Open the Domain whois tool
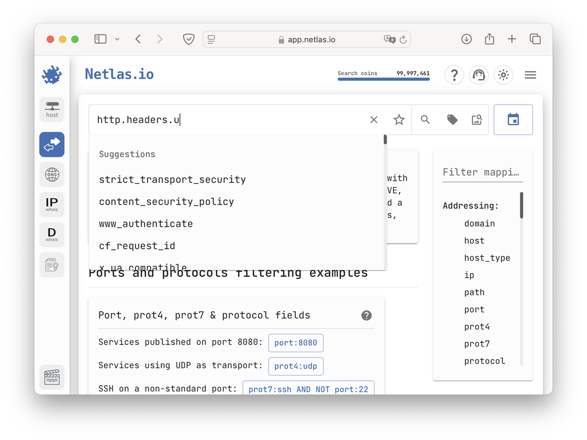This screenshot has height=440, width=587. tap(52, 235)
